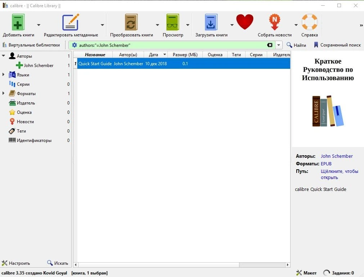This screenshot has height=277, width=364.
Task: Open the Edit metadata dropdown arrow
Action: [102, 25]
